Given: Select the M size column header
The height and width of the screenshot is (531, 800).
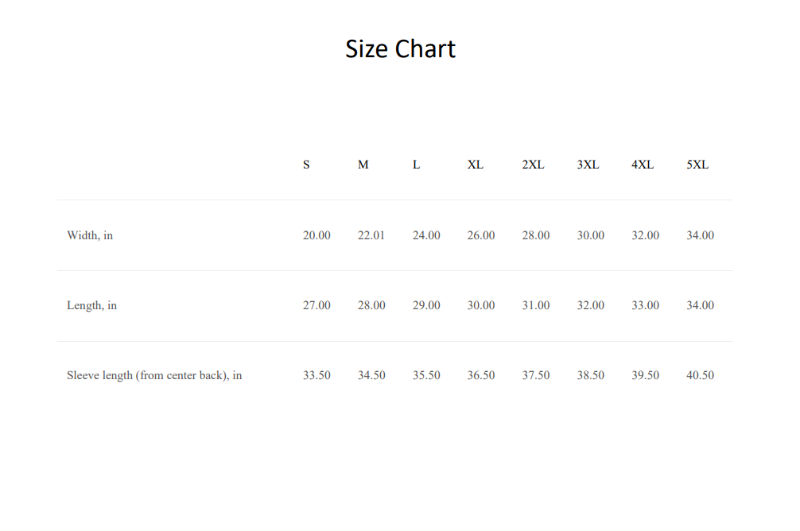Looking at the screenshot, I should [363, 165].
